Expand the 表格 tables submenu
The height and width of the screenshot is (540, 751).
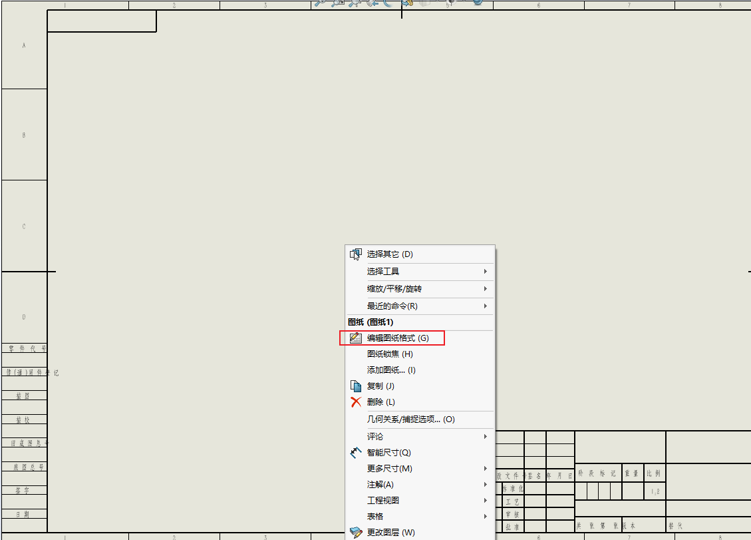click(x=419, y=517)
